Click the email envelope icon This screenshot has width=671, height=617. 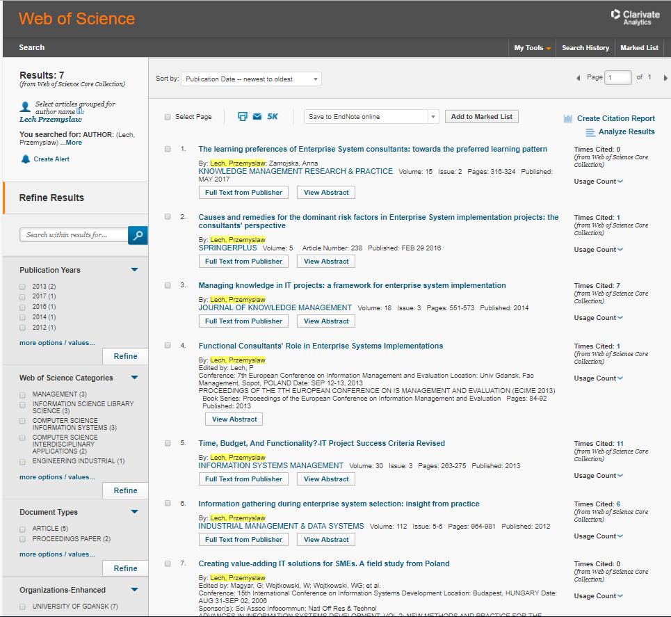pos(257,116)
